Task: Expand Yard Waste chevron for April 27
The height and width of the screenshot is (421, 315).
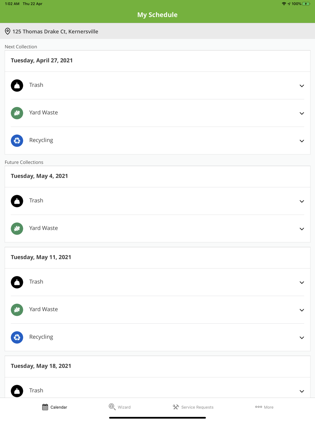Action: tap(301, 113)
